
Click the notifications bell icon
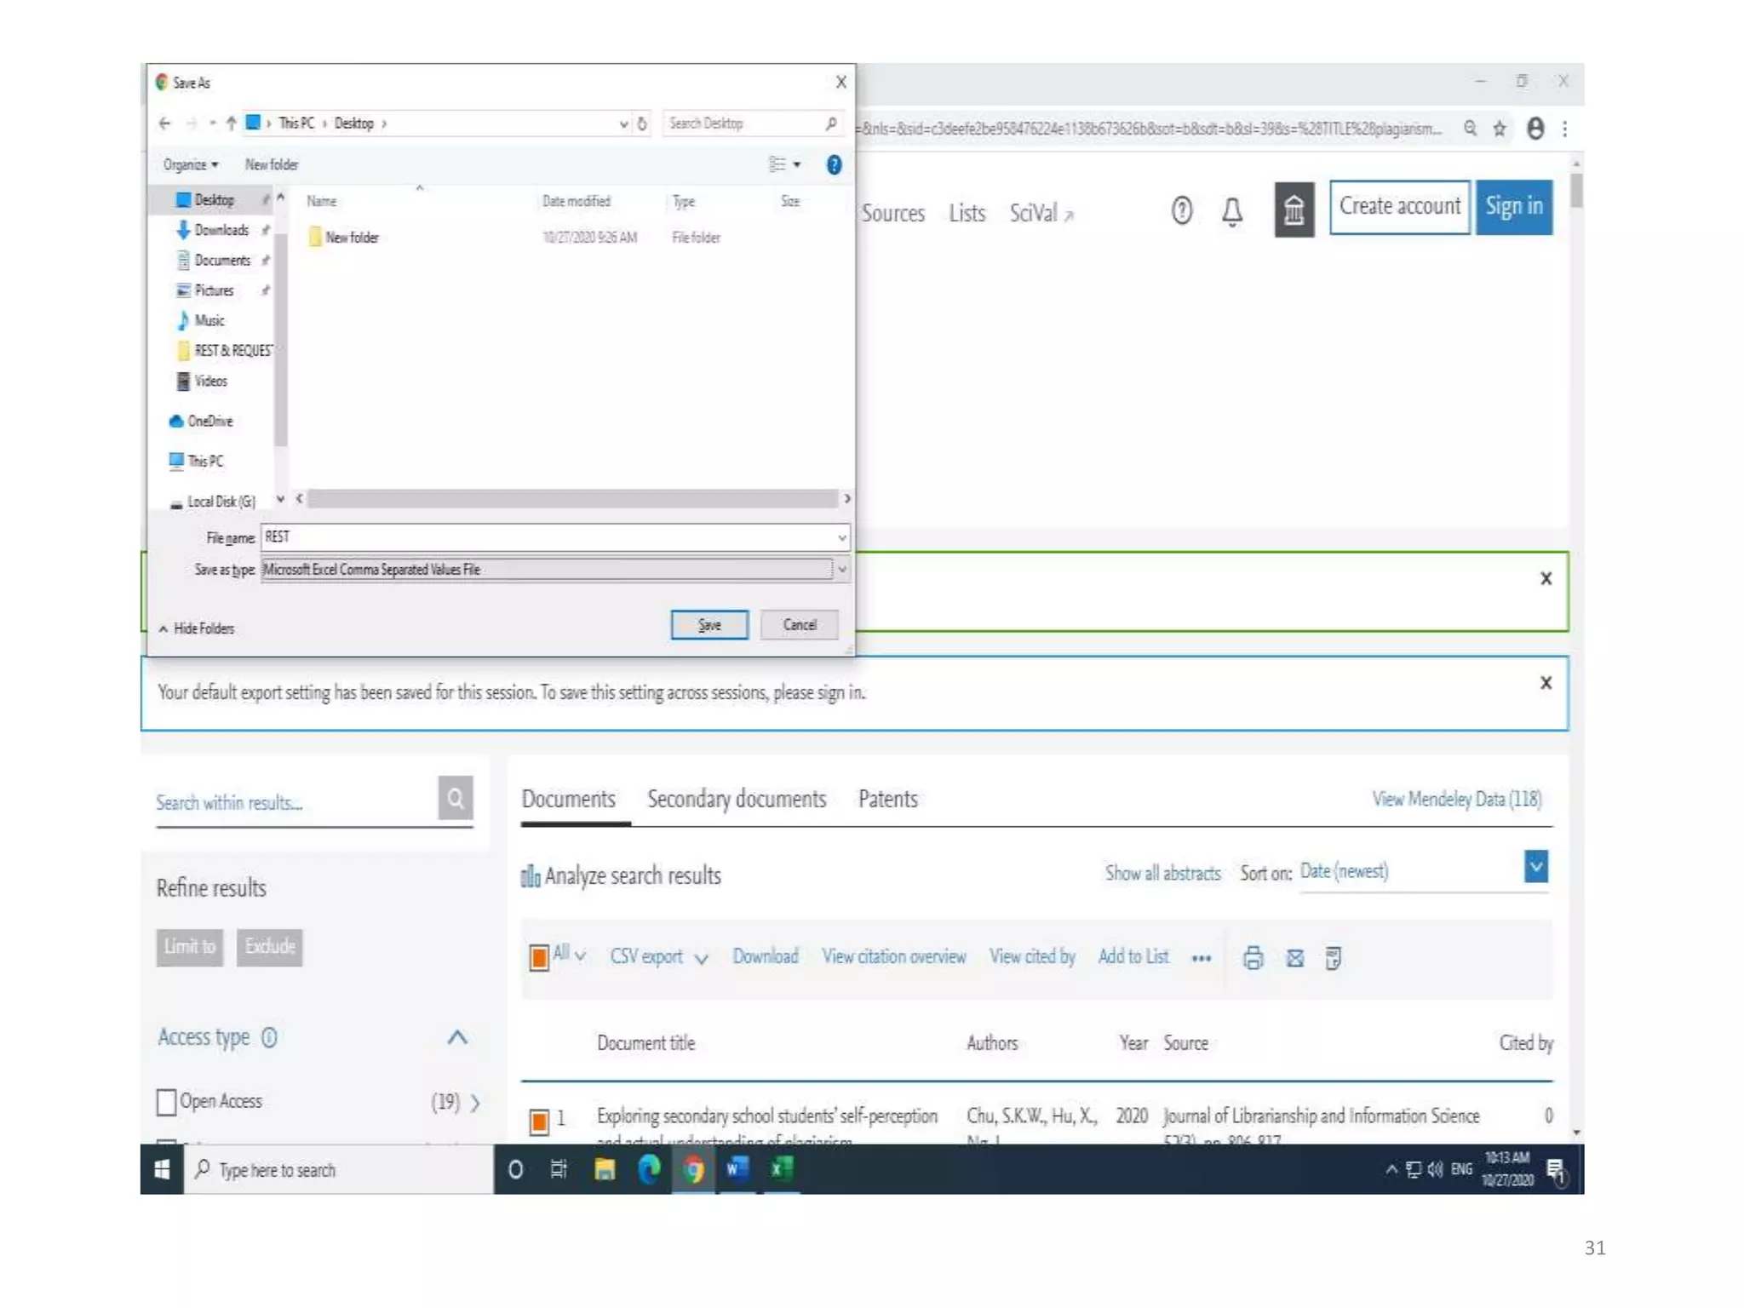[1231, 210]
